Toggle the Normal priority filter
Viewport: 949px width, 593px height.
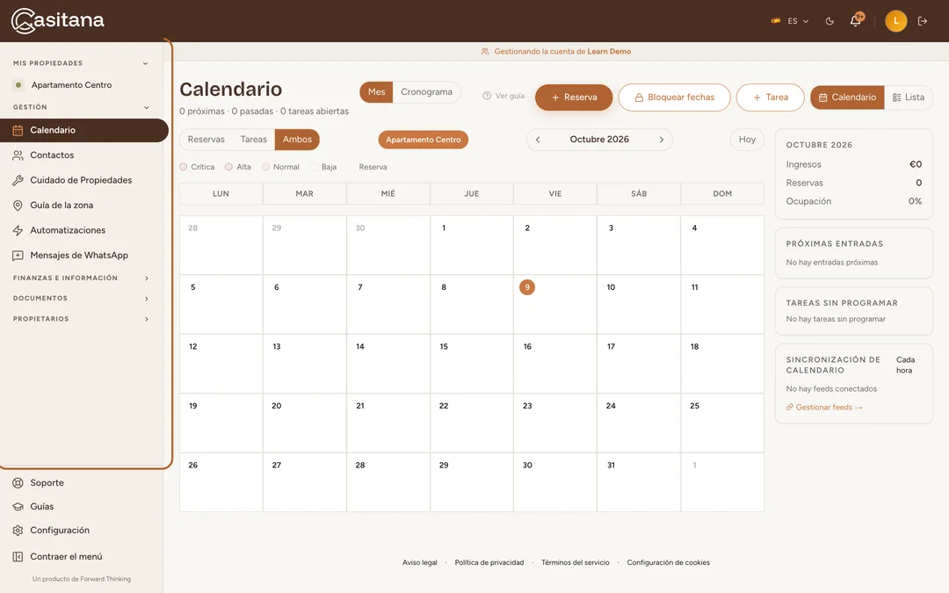(280, 167)
